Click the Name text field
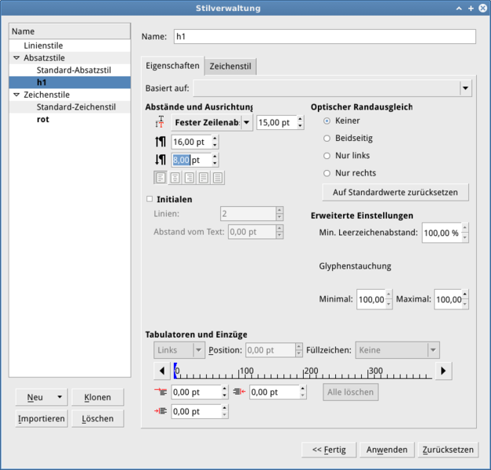The height and width of the screenshot is (470, 491). point(323,37)
